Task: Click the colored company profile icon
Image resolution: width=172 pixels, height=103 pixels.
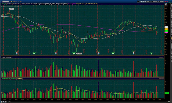Action: click(x=11, y=2)
